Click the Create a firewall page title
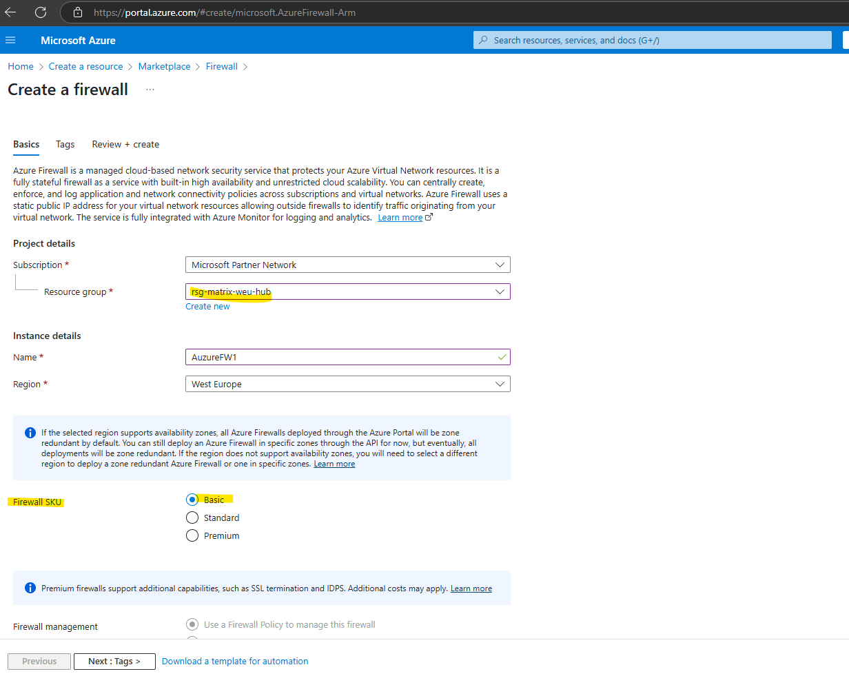This screenshot has width=849, height=676. coord(68,90)
